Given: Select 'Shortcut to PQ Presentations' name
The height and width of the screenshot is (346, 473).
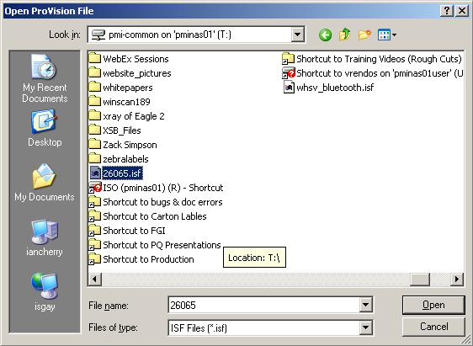Looking at the screenshot, I should coord(162,245).
